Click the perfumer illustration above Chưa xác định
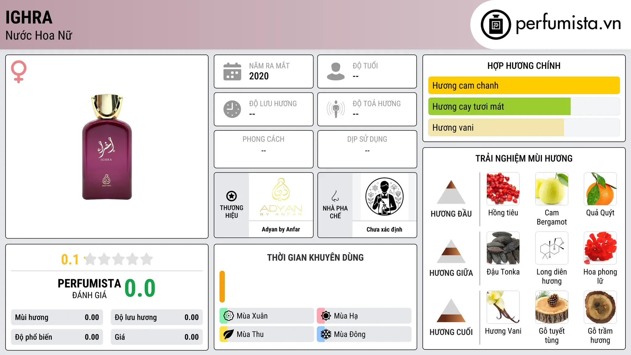Image resolution: width=631 pixels, height=355 pixels. click(x=384, y=197)
